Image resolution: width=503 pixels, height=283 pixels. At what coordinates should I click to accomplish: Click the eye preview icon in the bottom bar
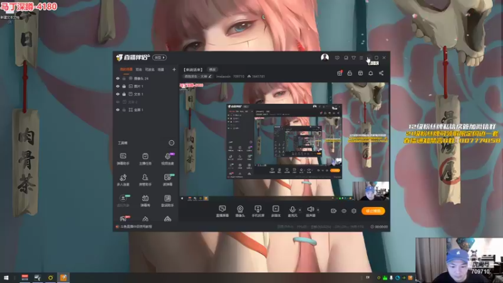pyautogui.click(x=344, y=211)
